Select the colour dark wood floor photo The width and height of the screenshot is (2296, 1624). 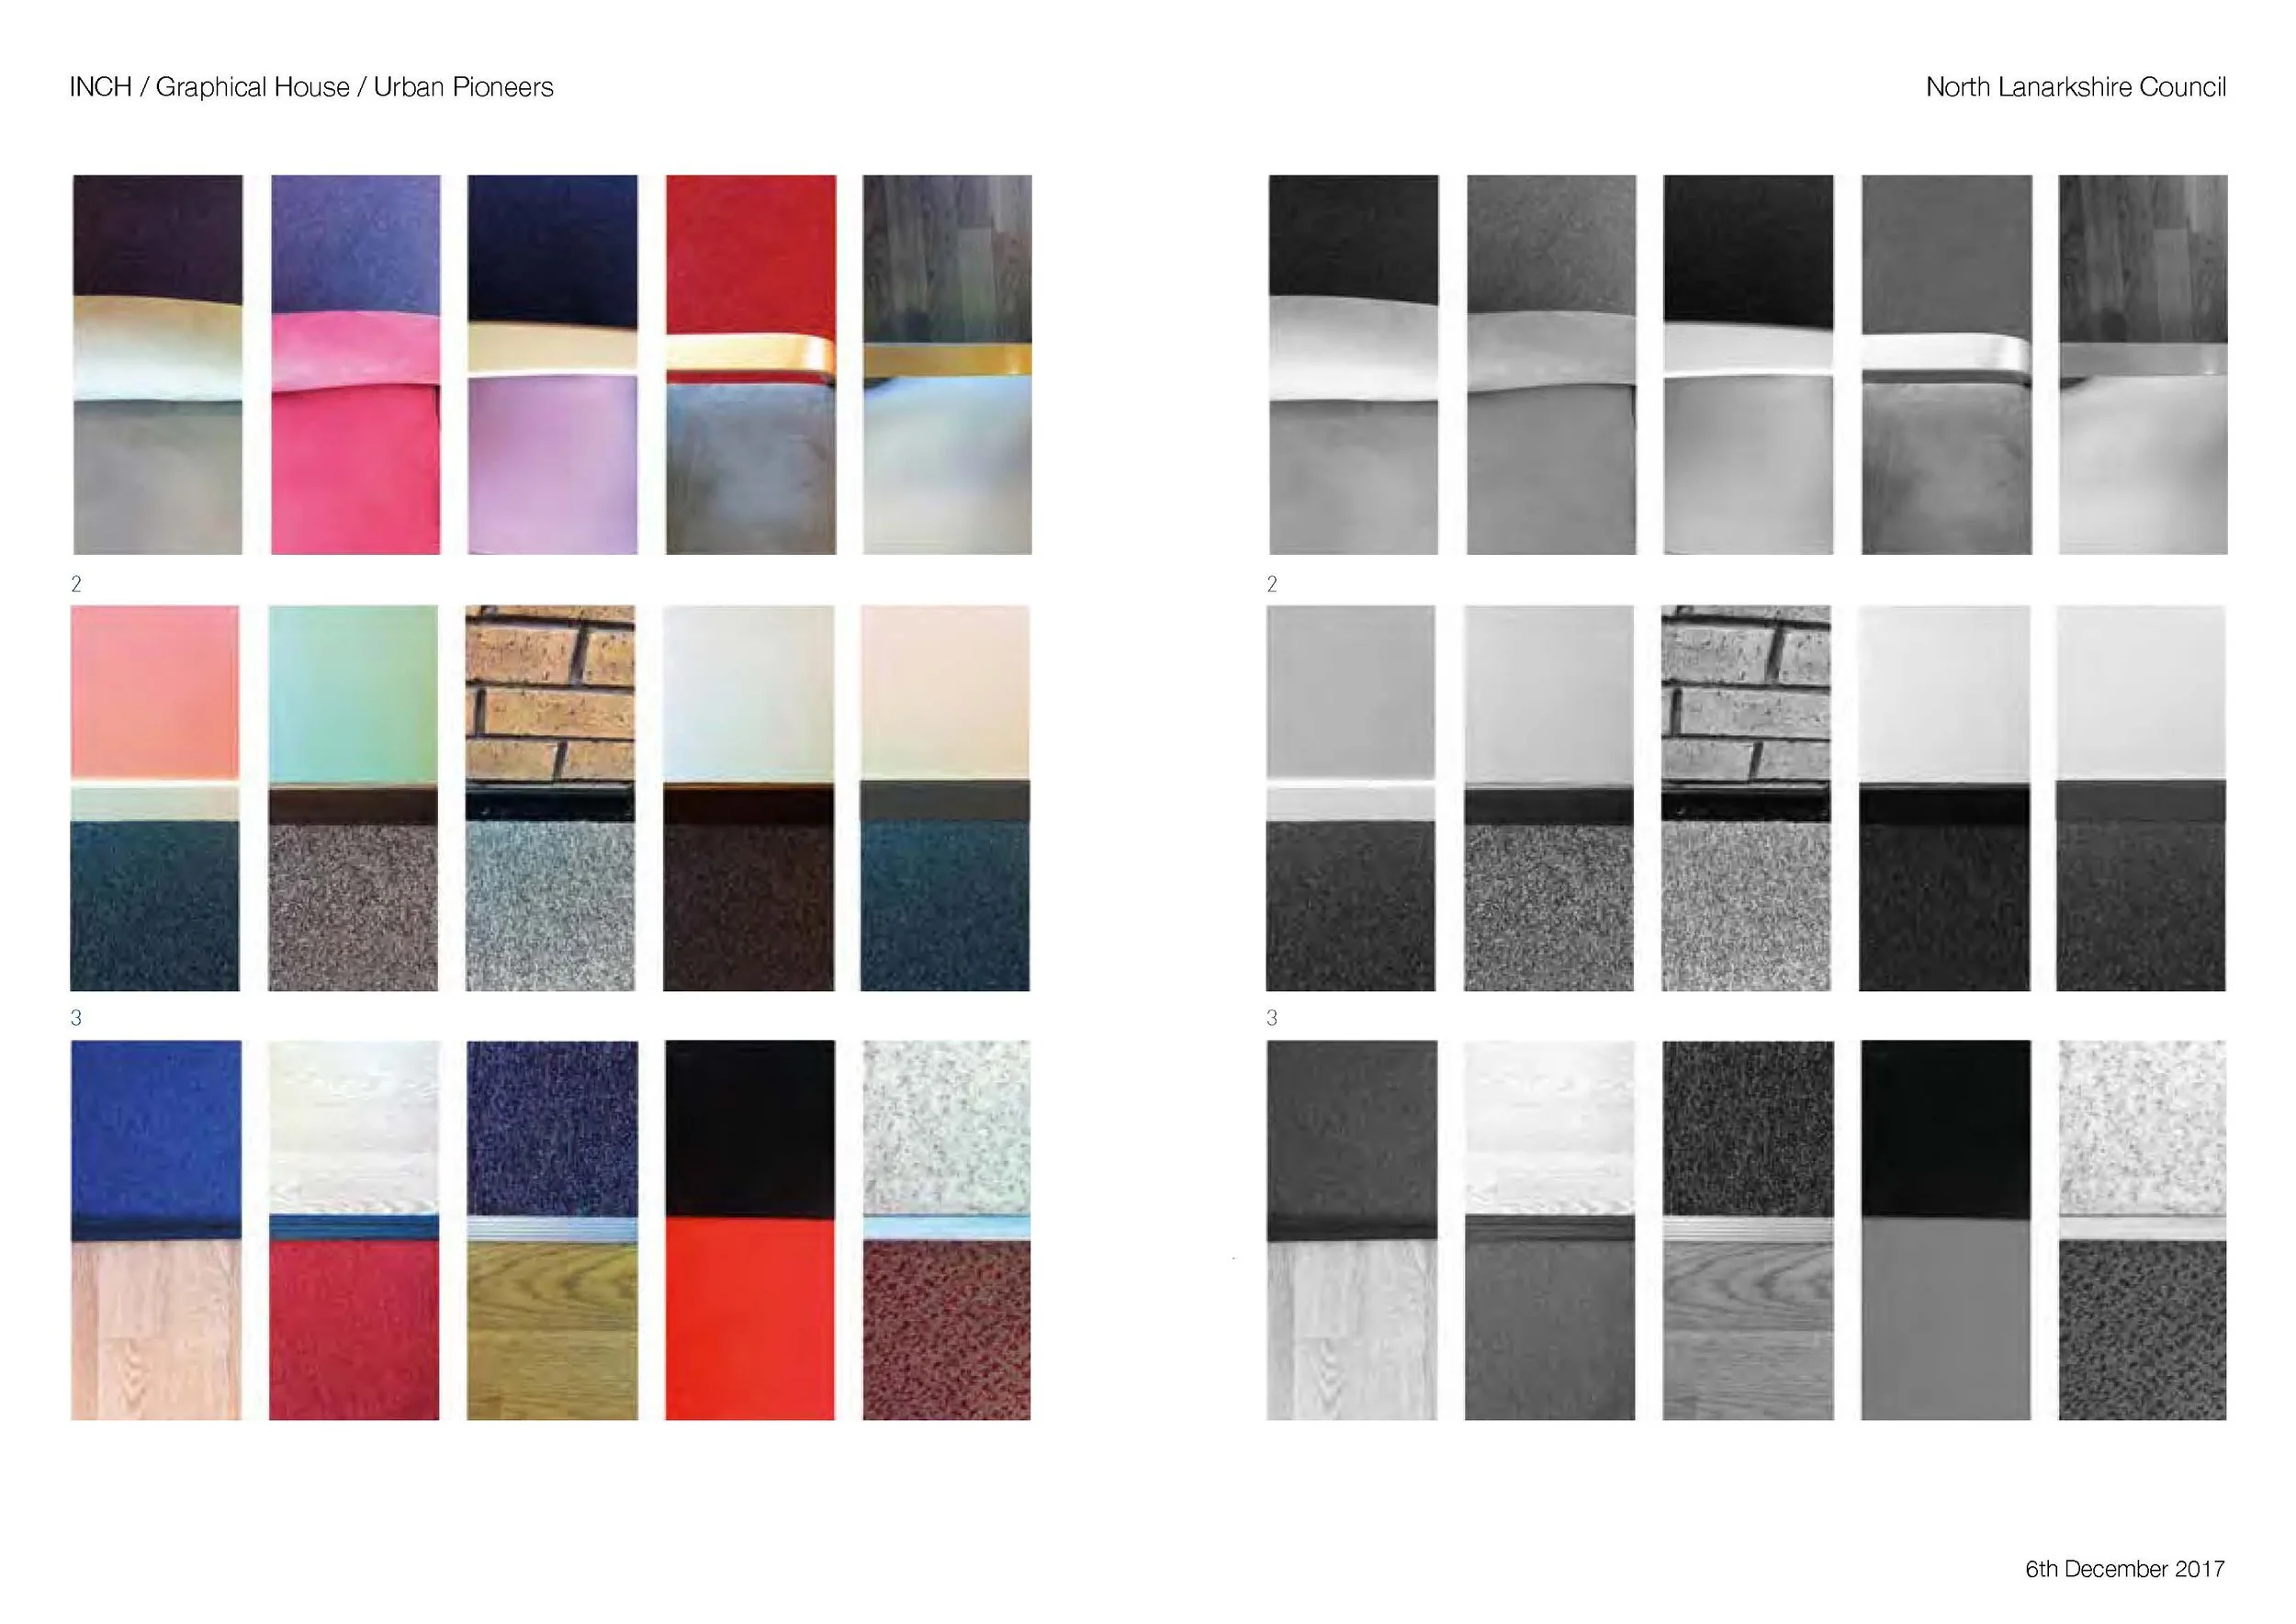point(947,365)
